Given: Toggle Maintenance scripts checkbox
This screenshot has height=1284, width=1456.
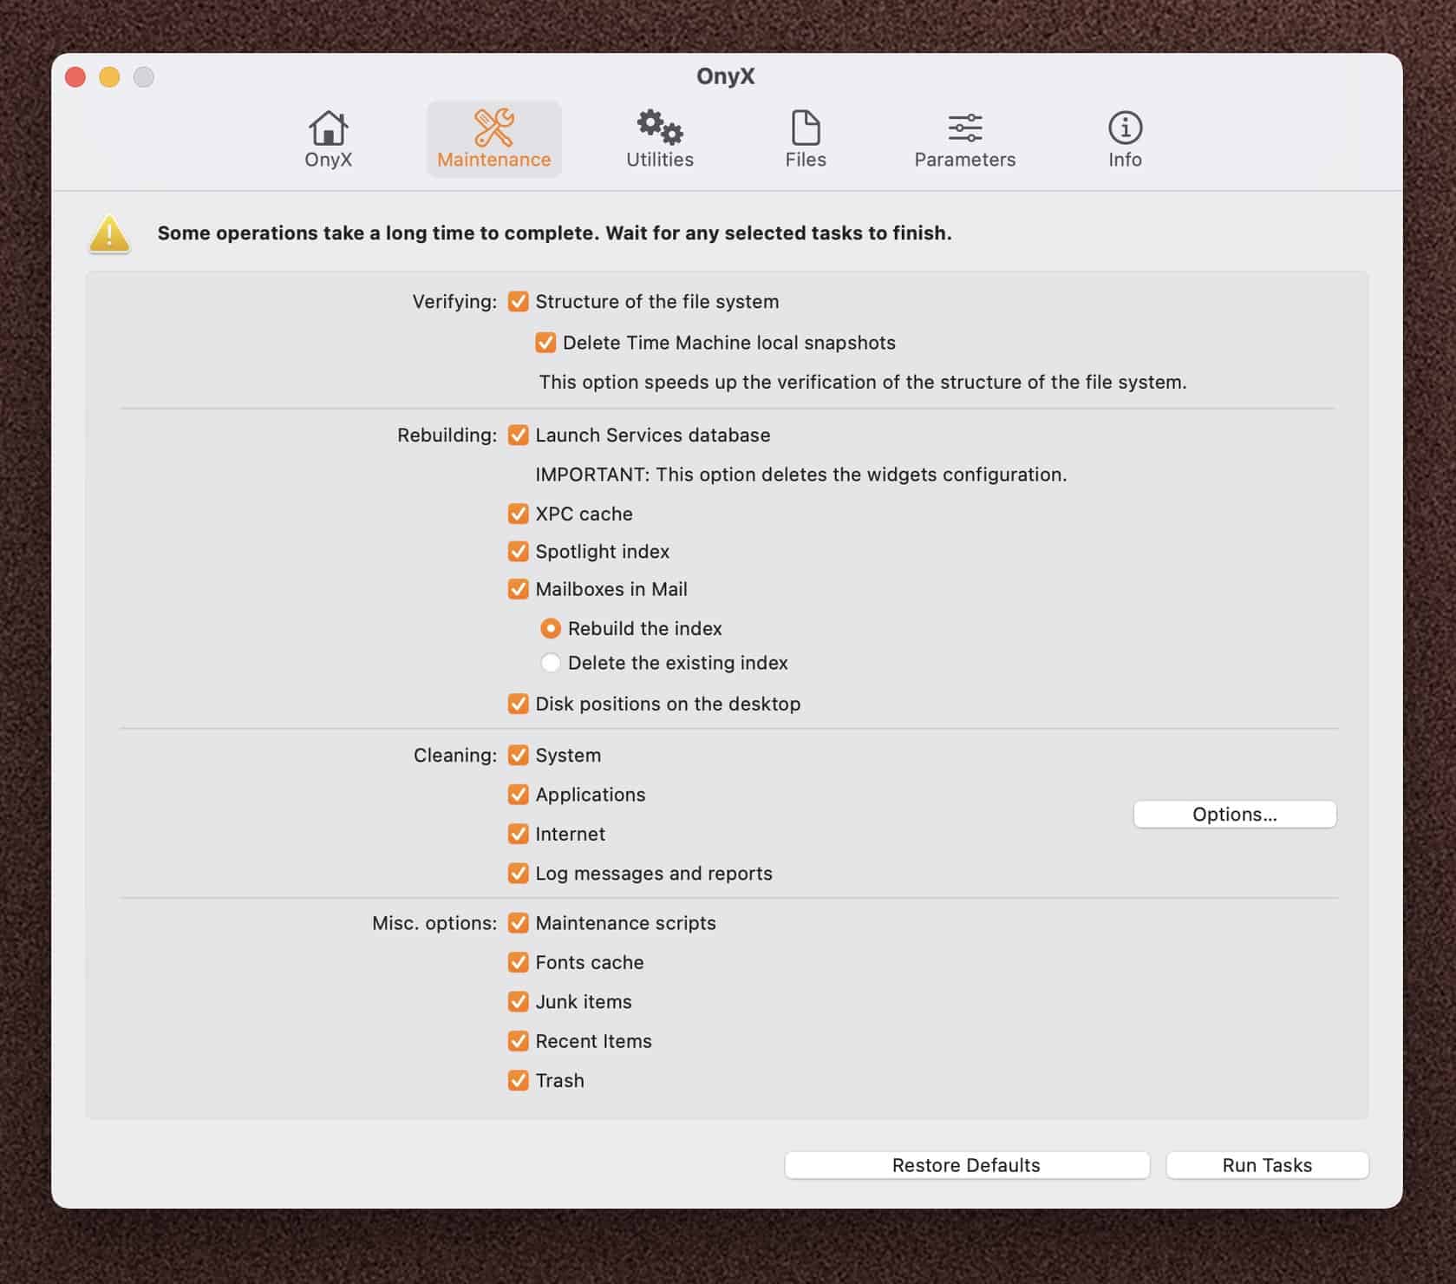Looking at the screenshot, I should (519, 923).
